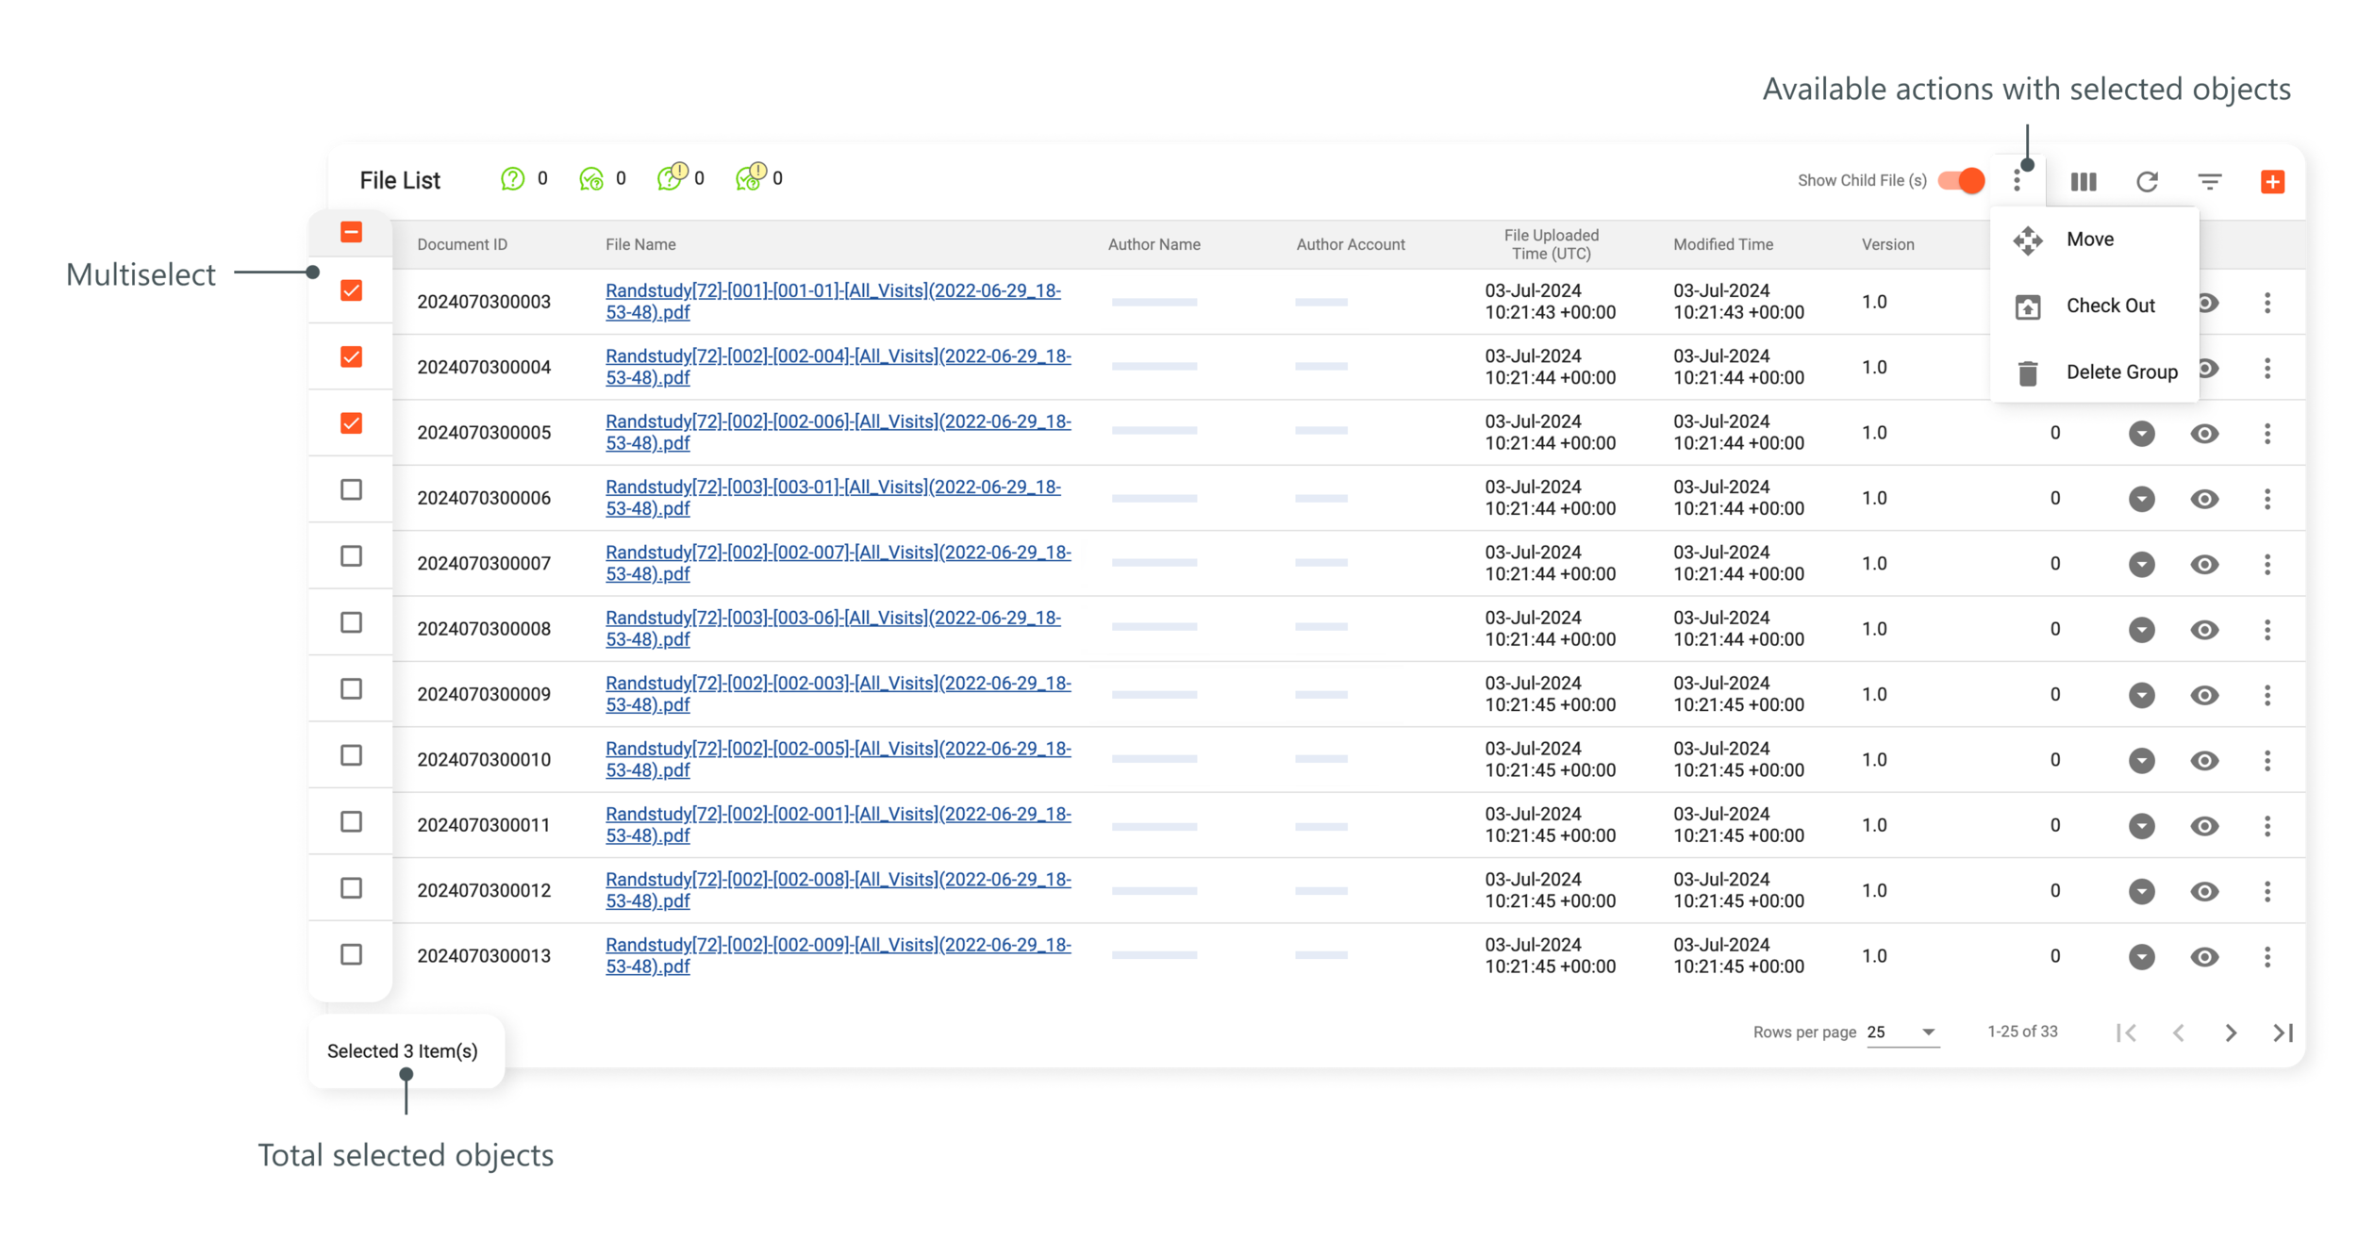Expand the round arrow in row 2024070300012

click(2142, 891)
